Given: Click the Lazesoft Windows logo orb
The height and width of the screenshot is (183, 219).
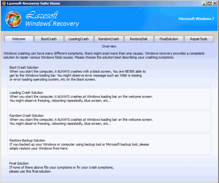Looking at the screenshot, I should pos(14,19).
